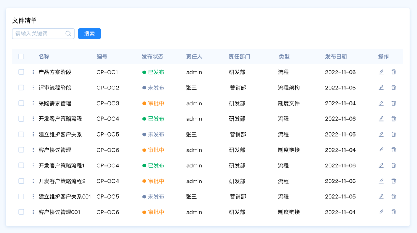The image size is (417, 233).
Task: Click edit pencil for 采购需求管理
Action: click(x=381, y=103)
